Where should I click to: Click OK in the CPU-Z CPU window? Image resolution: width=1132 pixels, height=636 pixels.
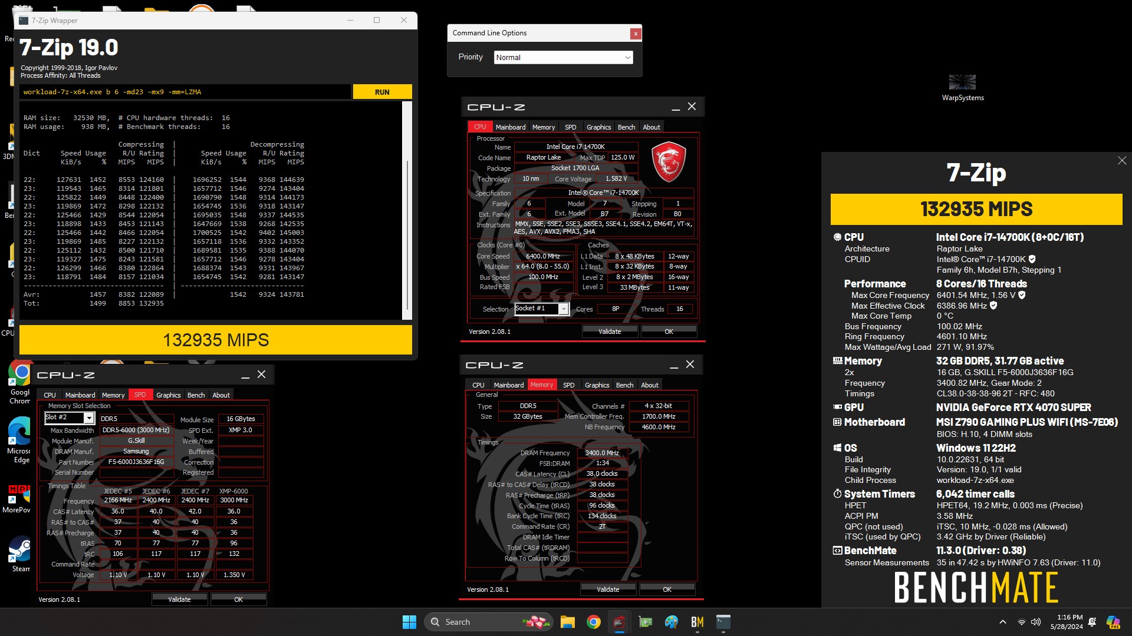(669, 332)
